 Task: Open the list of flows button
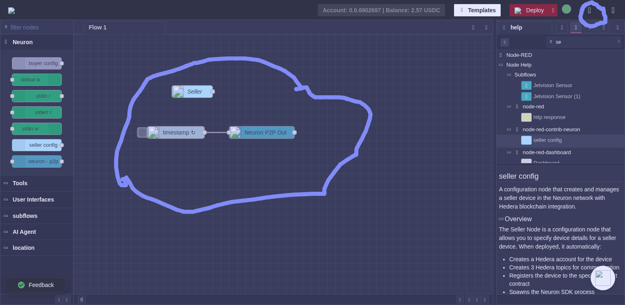pyautogui.click(x=486, y=27)
